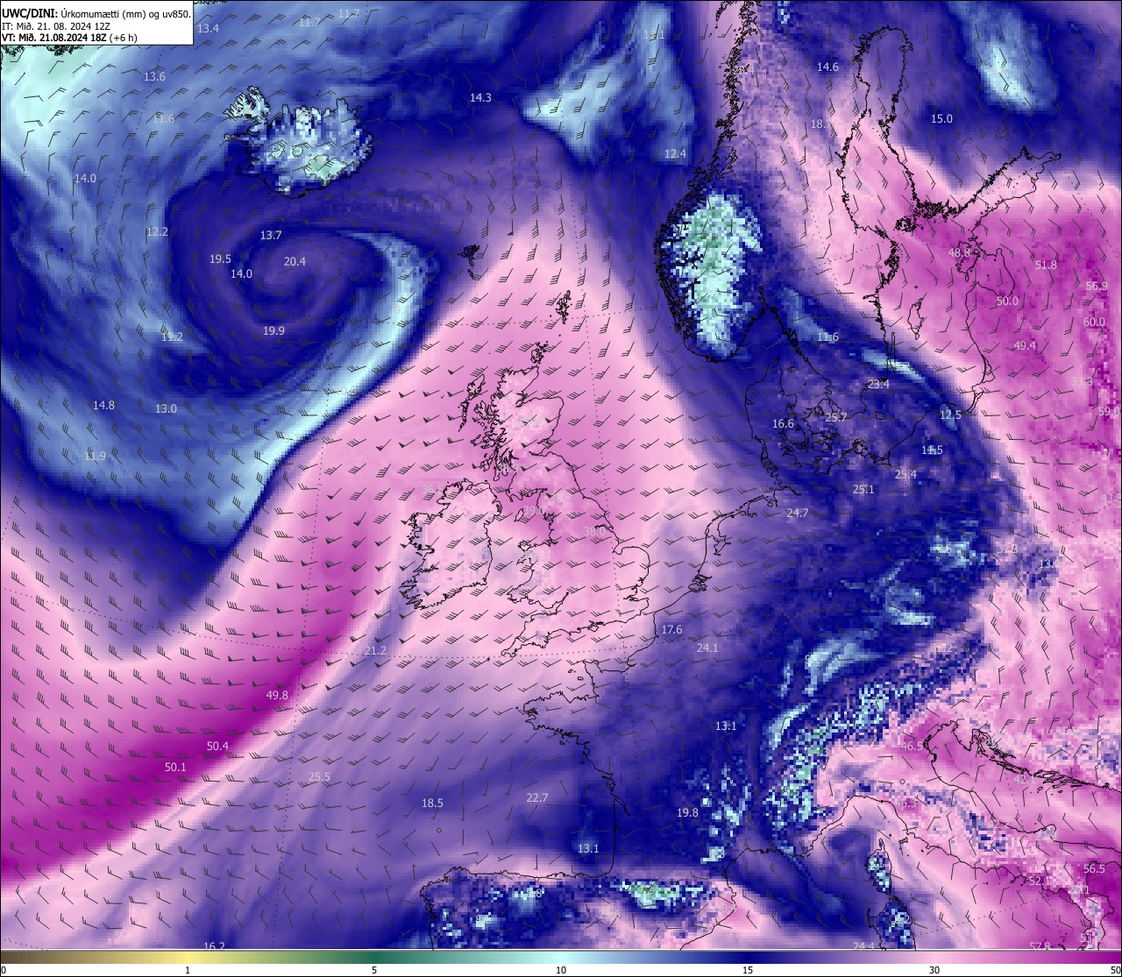Screen dimensions: 1122x977
Task: Click the 50.4 value label
Action: click(x=217, y=746)
